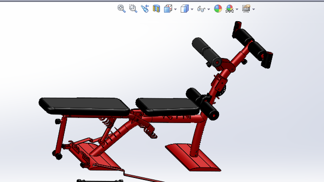Click the View Settings monitor icon
Screen dimensions: 324x182
[246, 9]
